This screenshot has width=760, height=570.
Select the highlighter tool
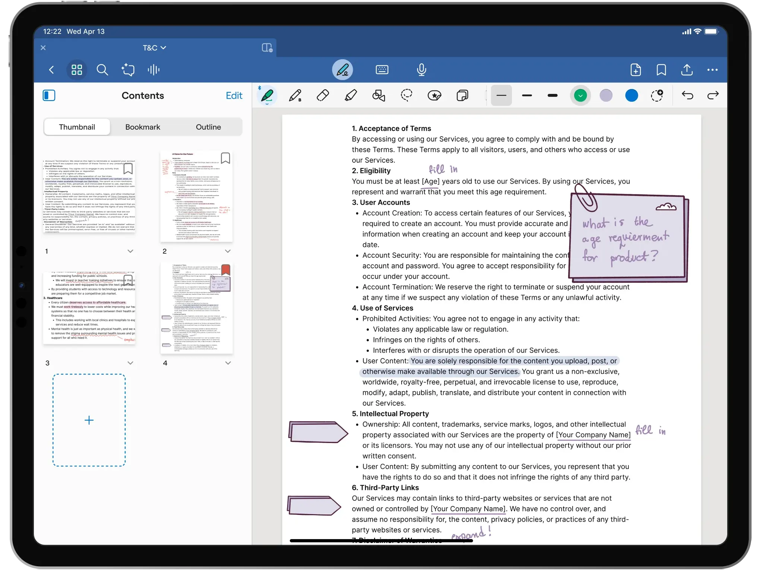pyautogui.click(x=351, y=96)
